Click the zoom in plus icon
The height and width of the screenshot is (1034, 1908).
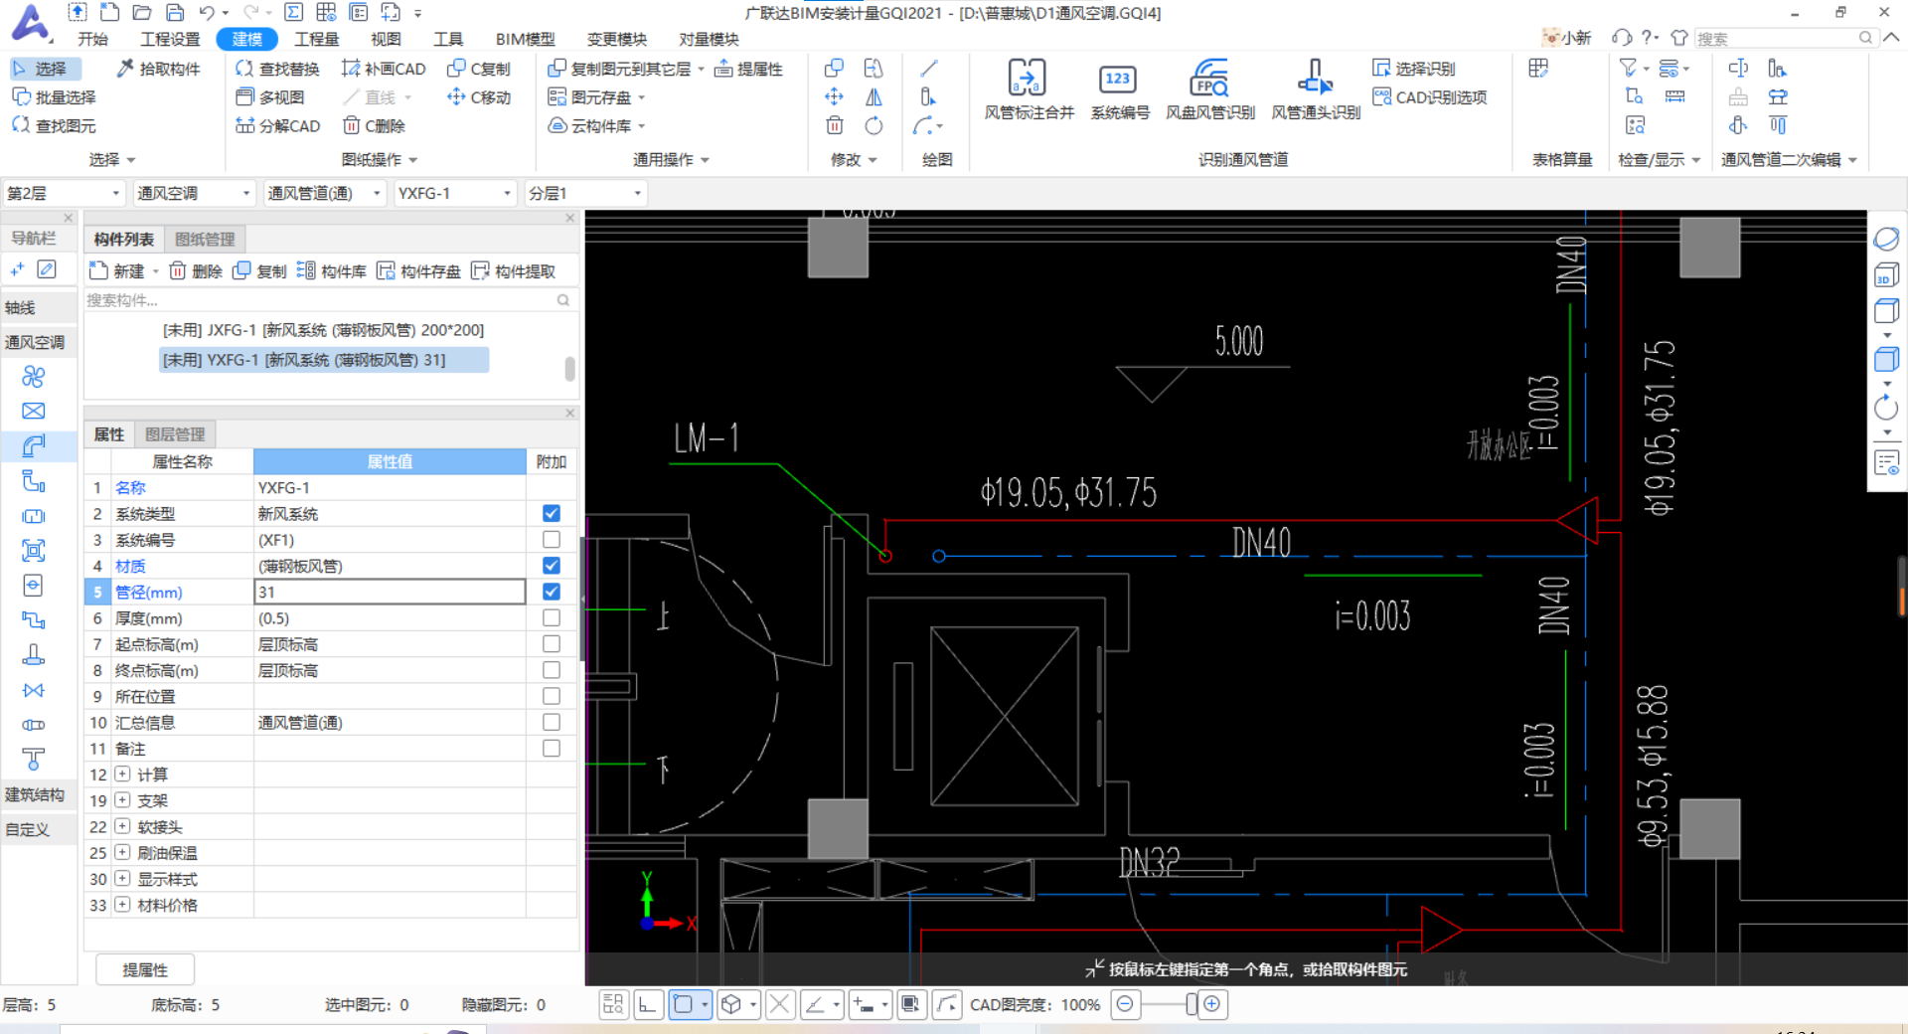[x=1211, y=1004]
